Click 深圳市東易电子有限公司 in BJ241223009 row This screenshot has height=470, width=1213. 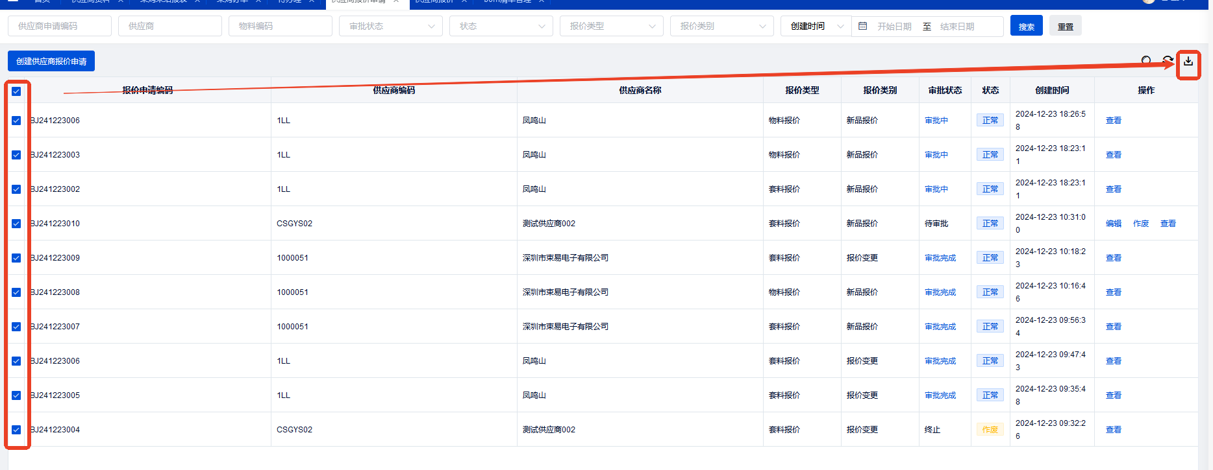(x=566, y=258)
